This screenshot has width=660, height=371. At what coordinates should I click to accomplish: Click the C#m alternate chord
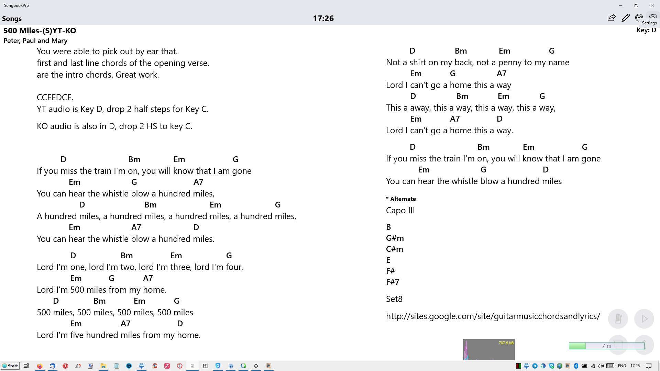tap(395, 249)
